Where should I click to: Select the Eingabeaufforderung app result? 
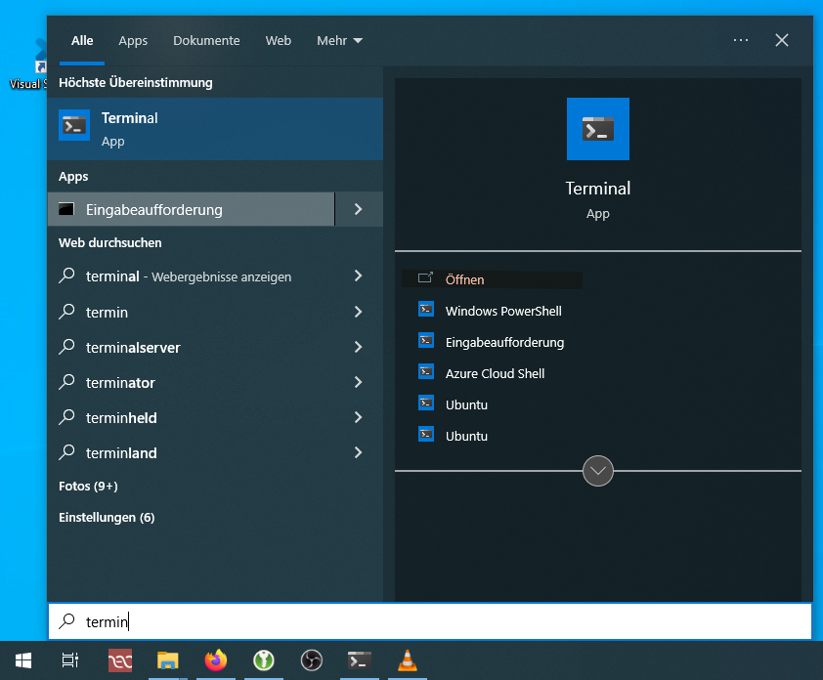191,209
